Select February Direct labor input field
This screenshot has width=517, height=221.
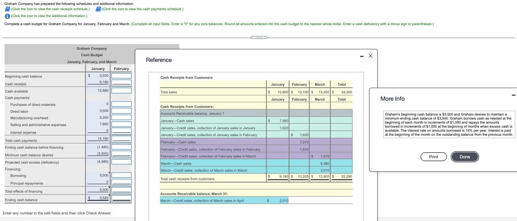122,111
